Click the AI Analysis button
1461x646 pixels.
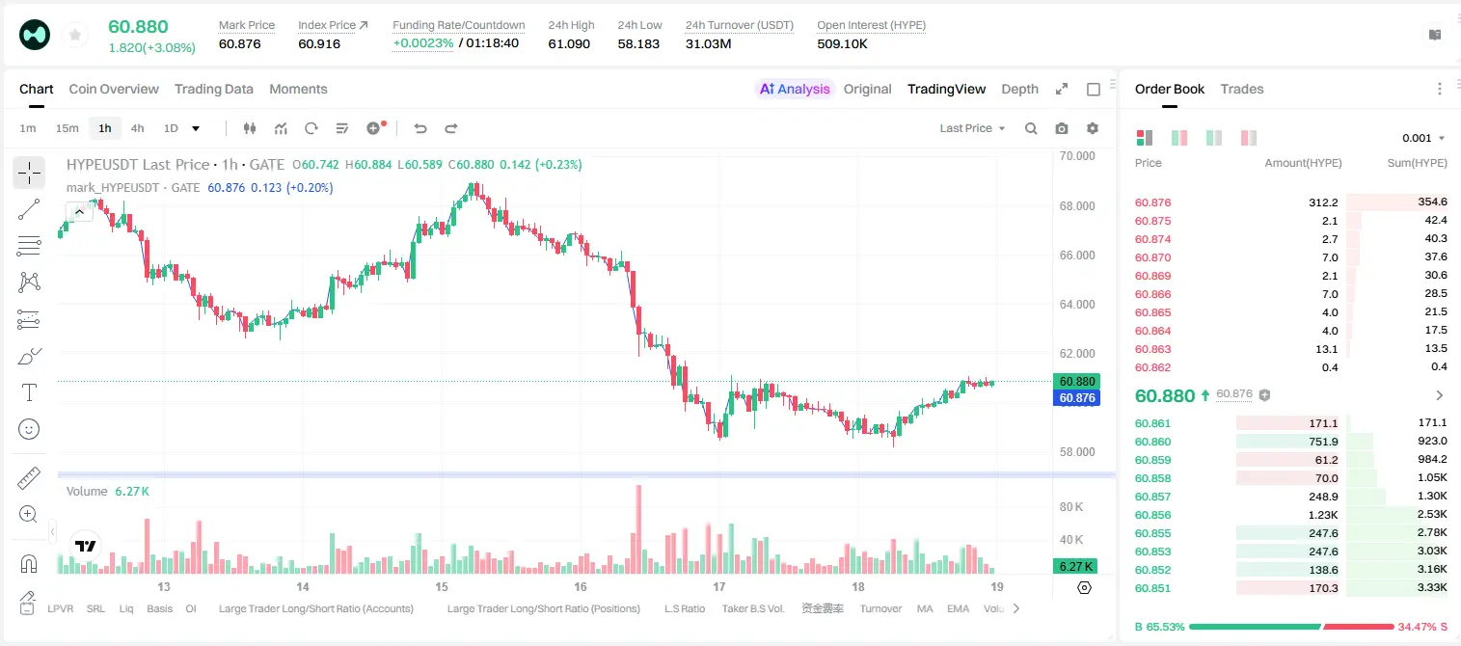tap(795, 89)
